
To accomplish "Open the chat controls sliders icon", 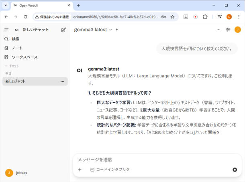I will (228, 30).
